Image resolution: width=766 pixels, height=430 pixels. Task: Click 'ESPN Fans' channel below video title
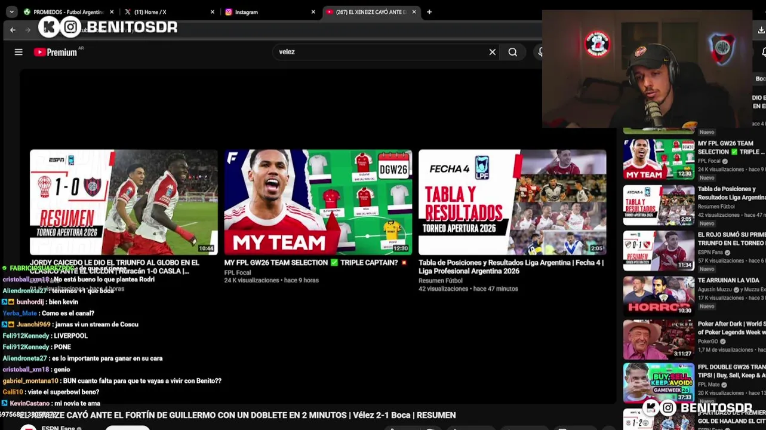[x=59, y=428]
